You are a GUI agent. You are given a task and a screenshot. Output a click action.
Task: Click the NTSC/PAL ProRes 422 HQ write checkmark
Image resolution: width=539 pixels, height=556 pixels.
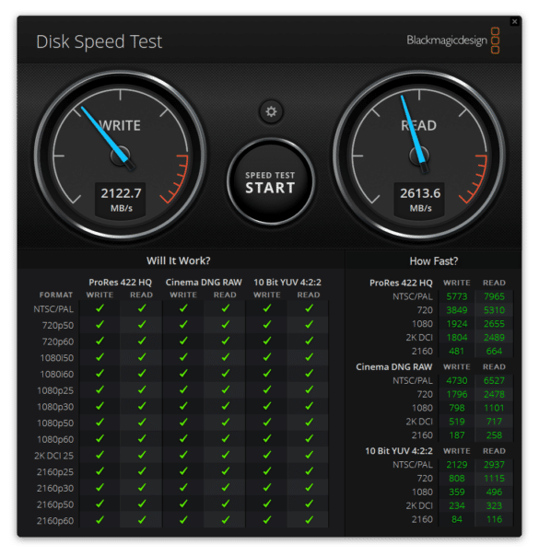[100, 308]
